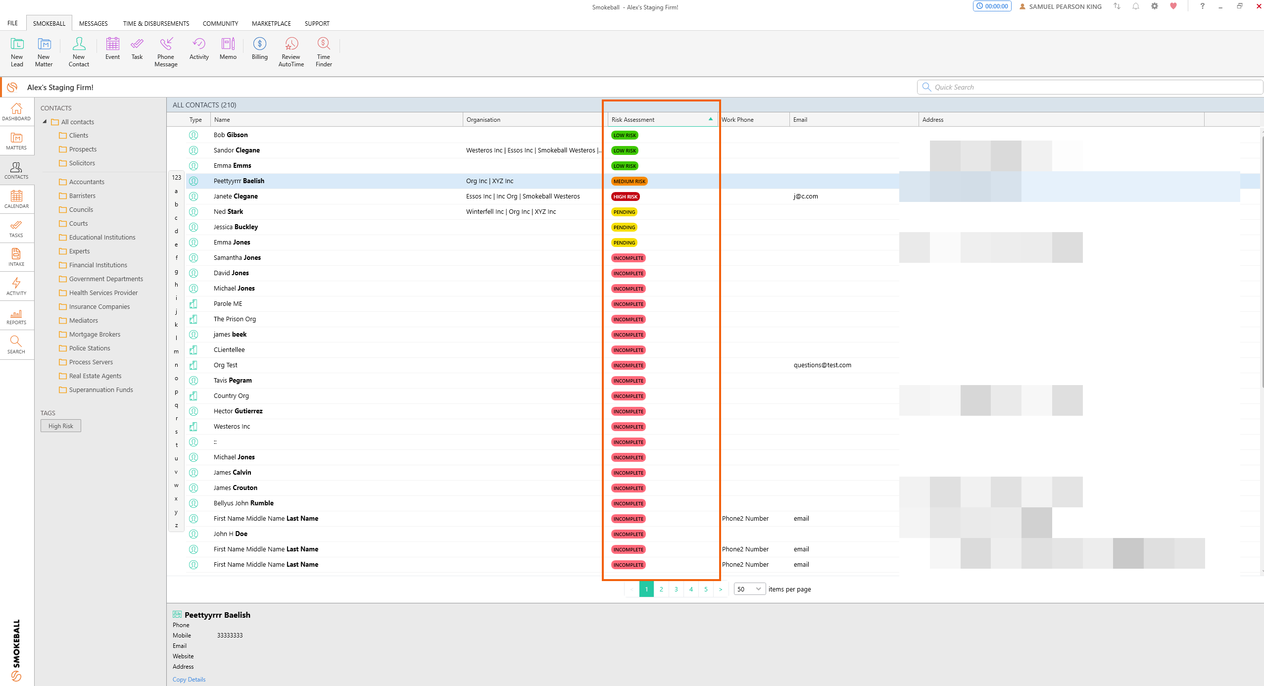Go to page 3 of contacts
The height and width of the screenshot is (686, 1264).
[676, 589]
